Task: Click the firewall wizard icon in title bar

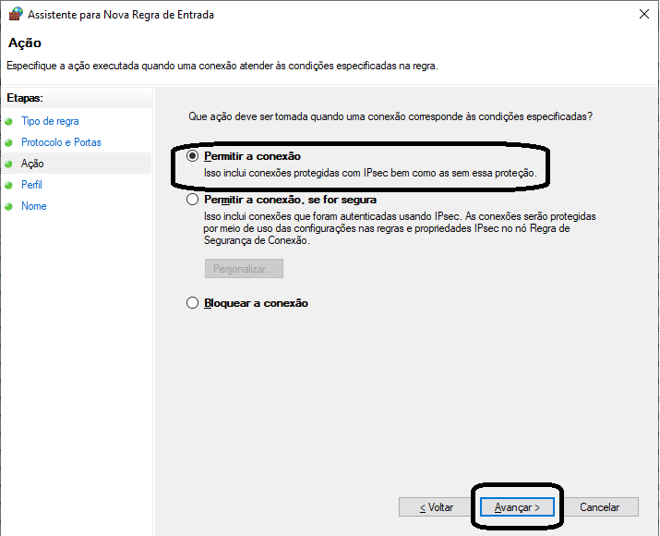Action: pos(15,14)
